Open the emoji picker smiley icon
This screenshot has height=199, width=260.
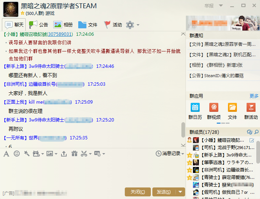point(17,154)
